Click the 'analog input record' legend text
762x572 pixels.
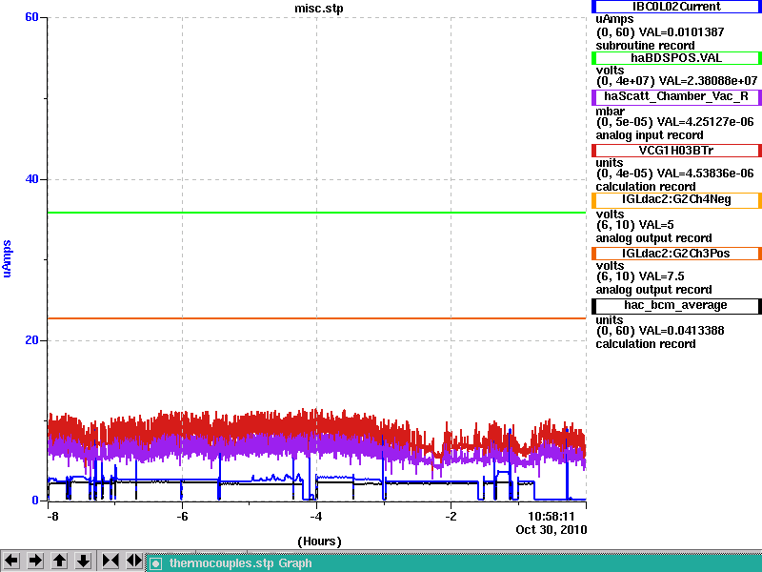(650, 135)
